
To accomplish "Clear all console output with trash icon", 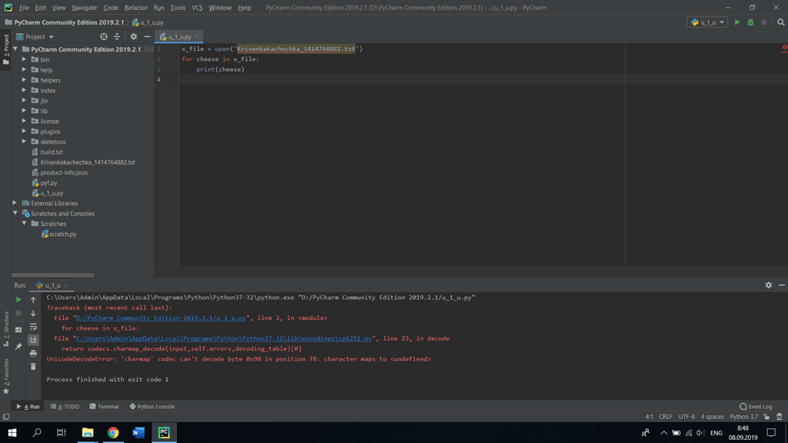I will [x=32, y=366].
